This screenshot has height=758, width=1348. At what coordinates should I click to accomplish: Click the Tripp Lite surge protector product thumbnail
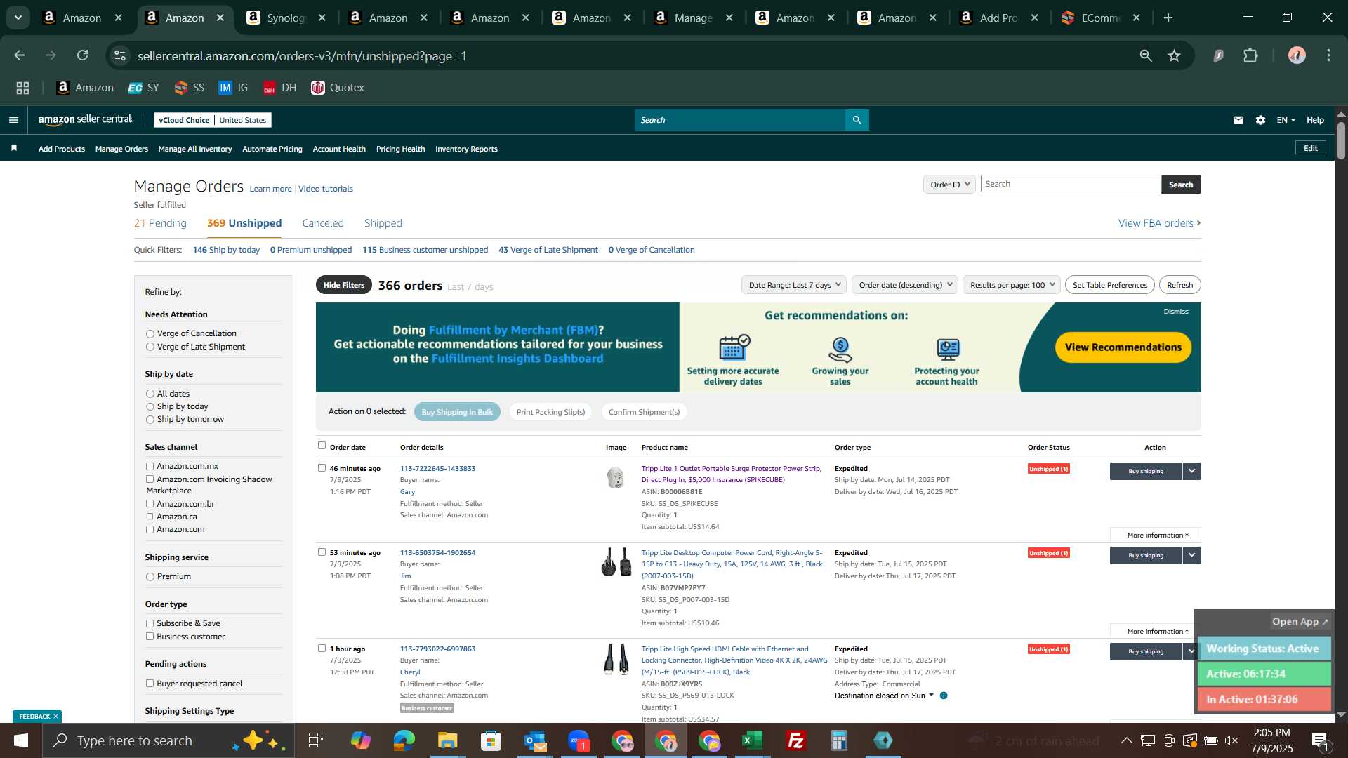pyautogui.click(x=616, y=477)
